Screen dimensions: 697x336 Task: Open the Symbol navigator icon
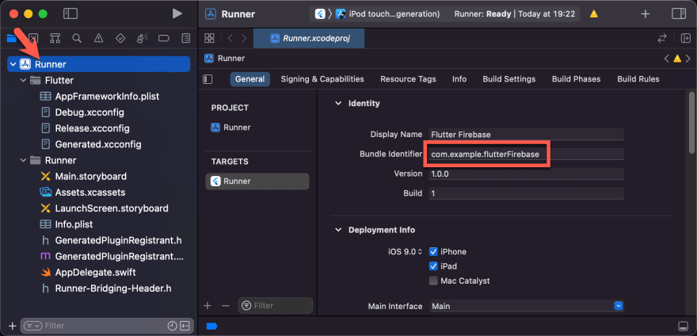point(55,38)
